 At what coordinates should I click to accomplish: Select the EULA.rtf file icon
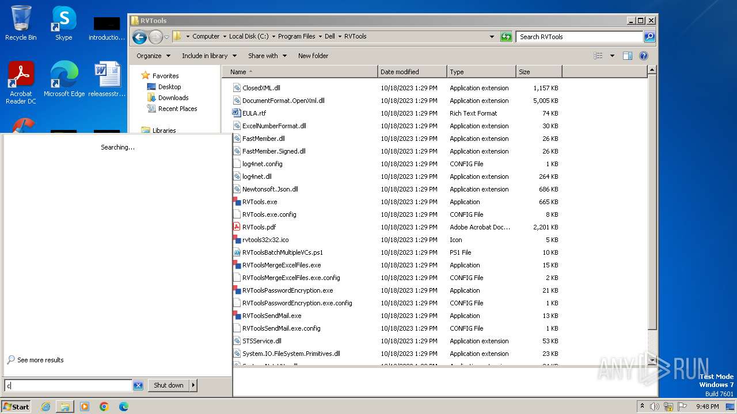point(237,113)
